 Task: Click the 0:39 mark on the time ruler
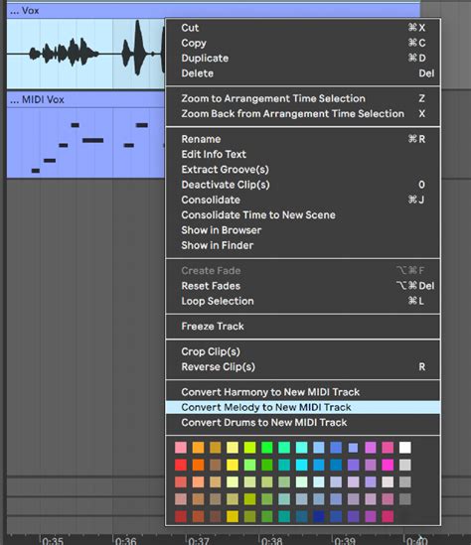pos(345,541)
